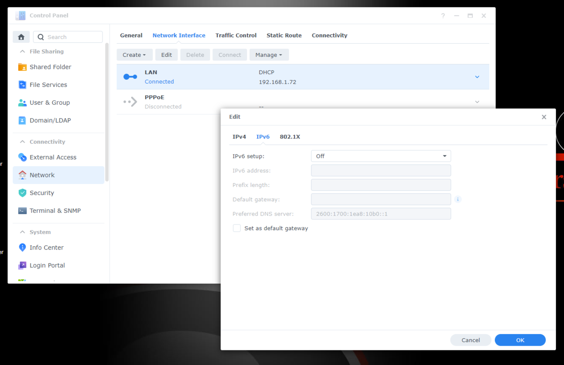Click the IPv6 address field
The height and width of the screenshot is (365, 564).
pyautogui.click(x=381, y=171)
